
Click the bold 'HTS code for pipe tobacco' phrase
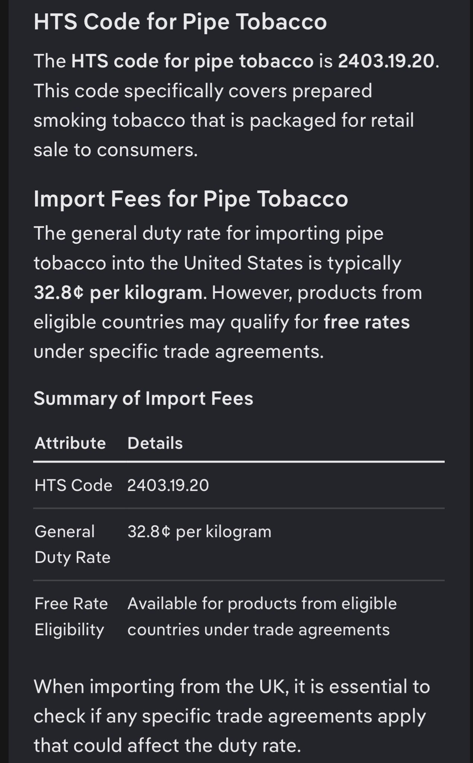coord(192,61)
